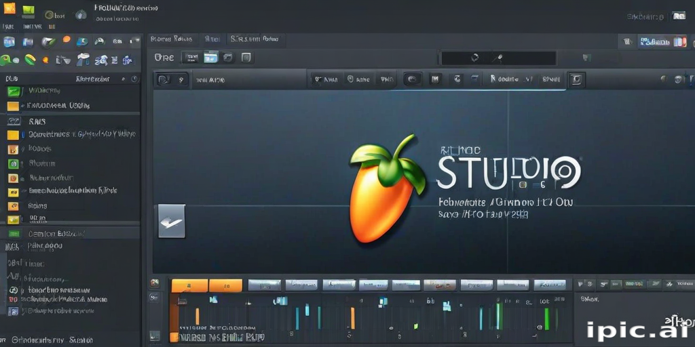695x347 pixels.
Task: Click the blue folder icon next to the Ore label
Action: pos(211,57)
